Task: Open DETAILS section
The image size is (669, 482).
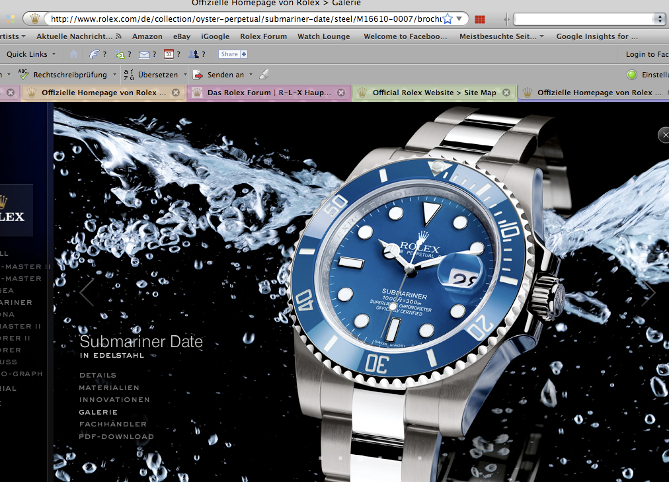Action: click(x=98, y=376)
